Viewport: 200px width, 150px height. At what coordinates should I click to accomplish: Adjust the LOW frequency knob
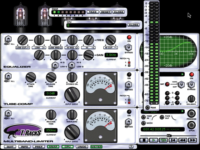coord(39,40)
